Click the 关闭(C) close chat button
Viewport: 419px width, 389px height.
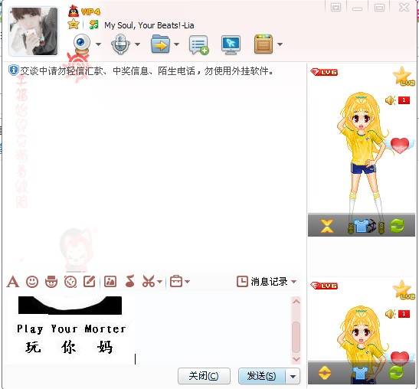point(204,376)
